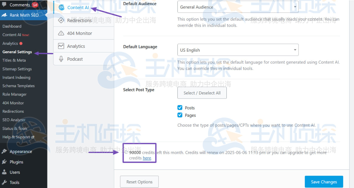Open the Default Language dropdown
The width and height of the screenshot is (354, 188).
click(x=238, y=50)
